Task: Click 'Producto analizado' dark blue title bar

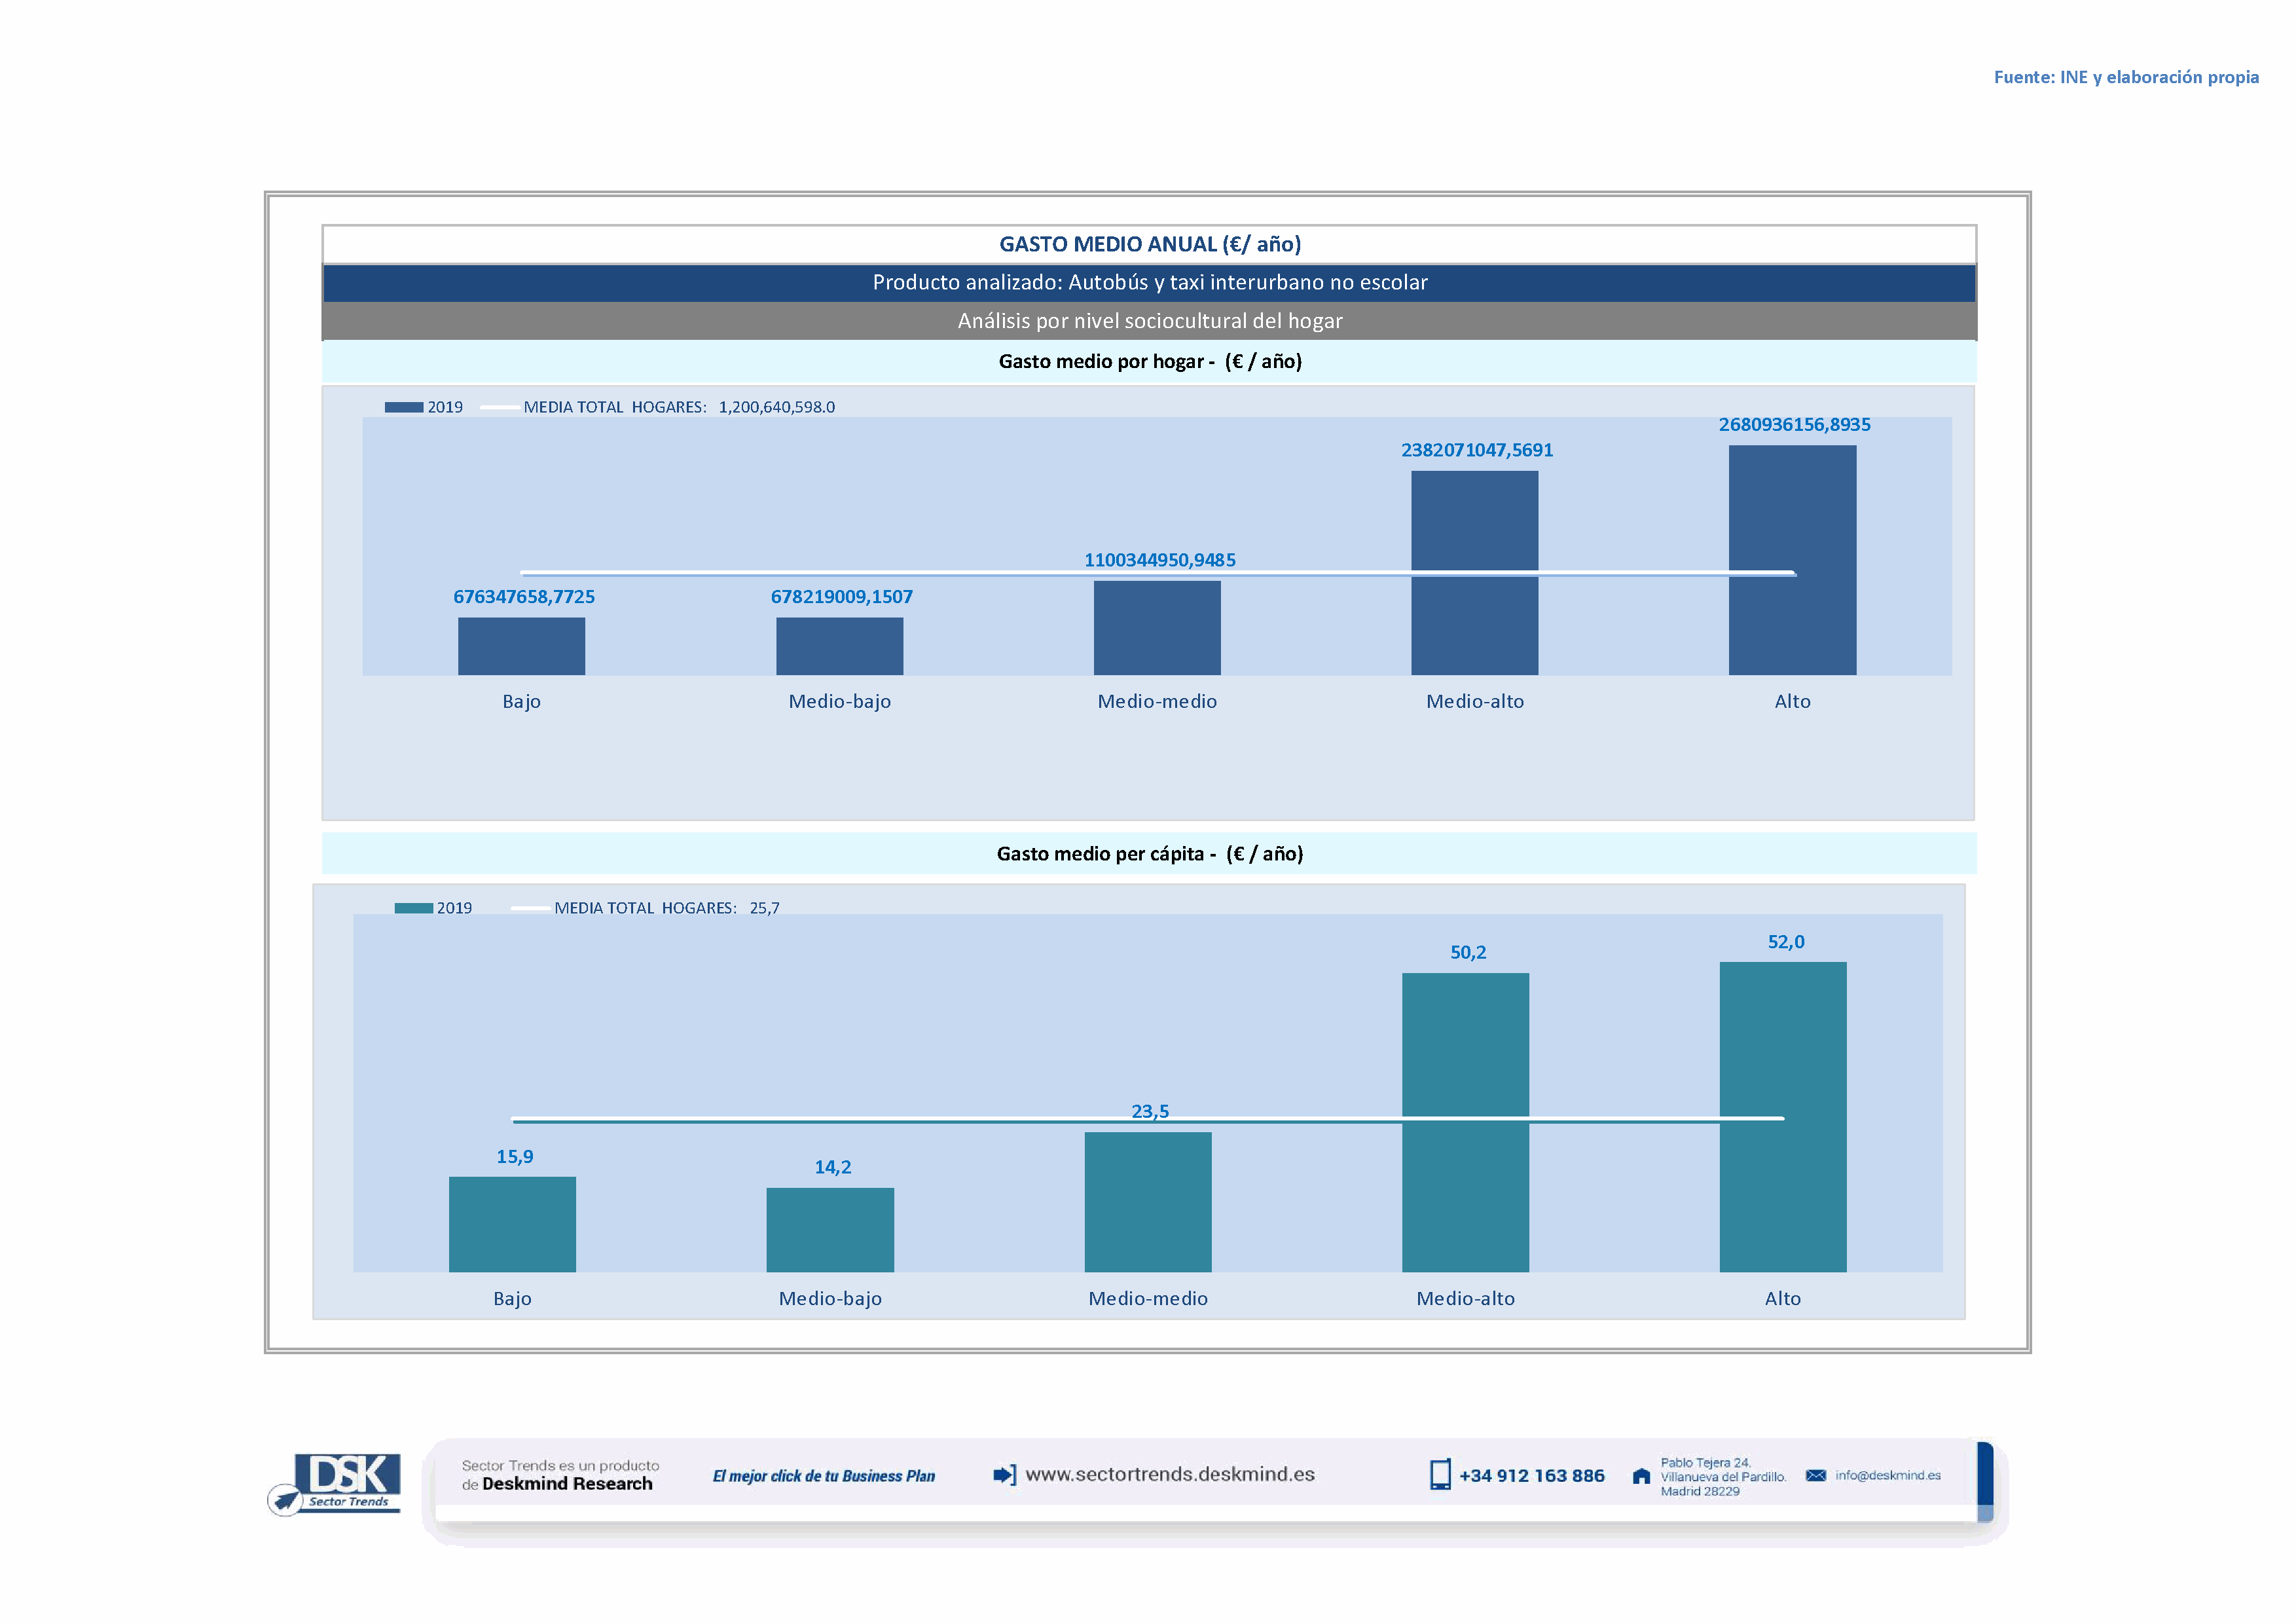Action: (x=1149, y=283)
